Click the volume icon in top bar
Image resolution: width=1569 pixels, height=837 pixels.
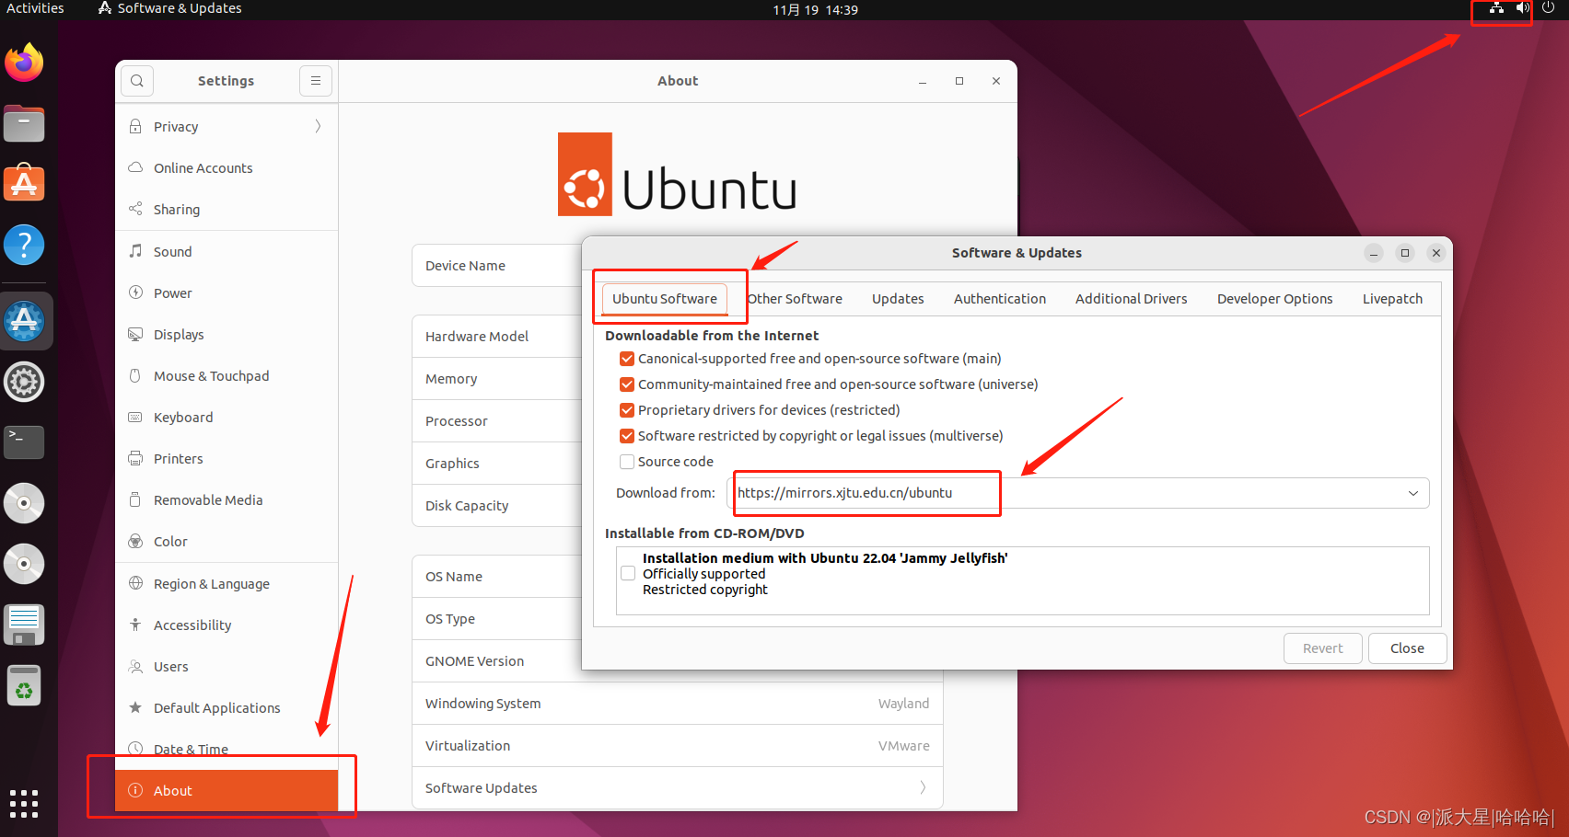point(1523,8)
